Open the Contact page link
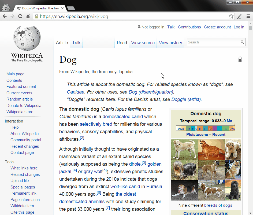 [x=22, y=152]
